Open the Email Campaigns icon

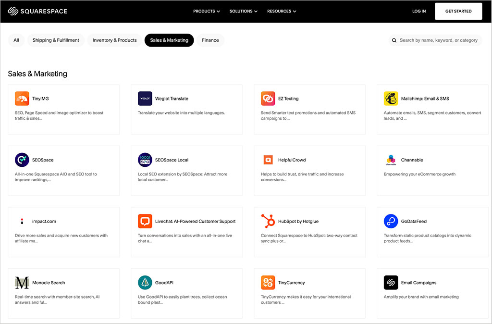(x=391, y=283)
